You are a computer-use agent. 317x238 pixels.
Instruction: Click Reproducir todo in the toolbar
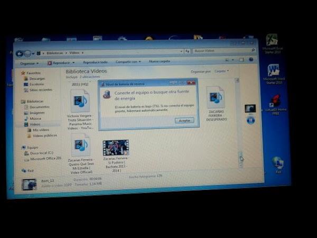click(95, 62)
